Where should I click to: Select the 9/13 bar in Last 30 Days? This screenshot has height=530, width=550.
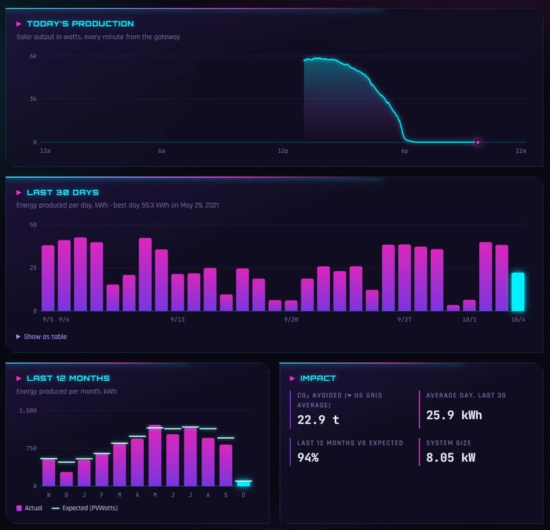177,293
